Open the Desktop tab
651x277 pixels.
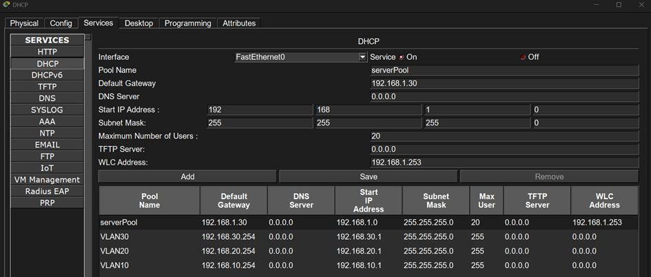tap(138, 23)
